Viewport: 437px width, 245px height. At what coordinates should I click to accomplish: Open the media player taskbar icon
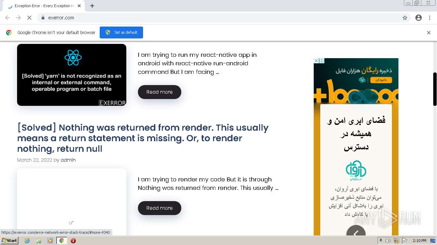click(x=50, y=241)
